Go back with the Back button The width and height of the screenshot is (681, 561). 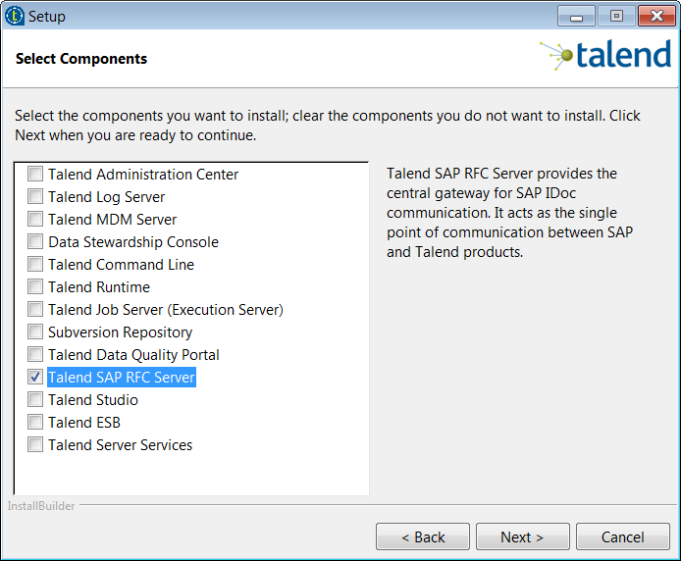pyautogui.click(x=423, y=536)
